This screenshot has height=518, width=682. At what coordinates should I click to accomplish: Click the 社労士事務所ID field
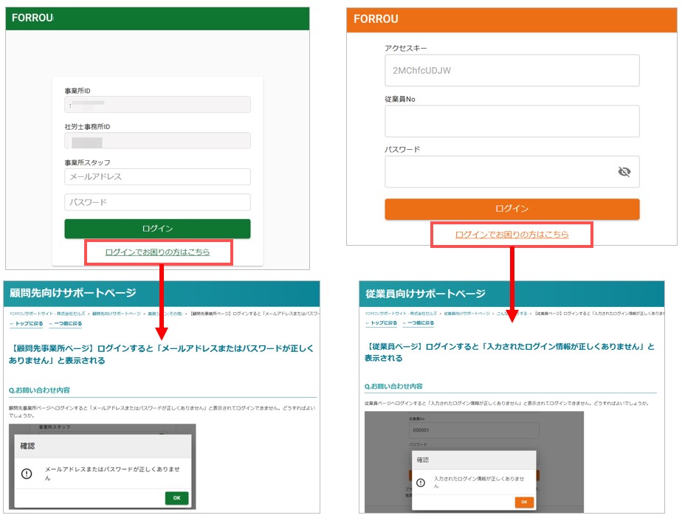(x=157, y=140)
